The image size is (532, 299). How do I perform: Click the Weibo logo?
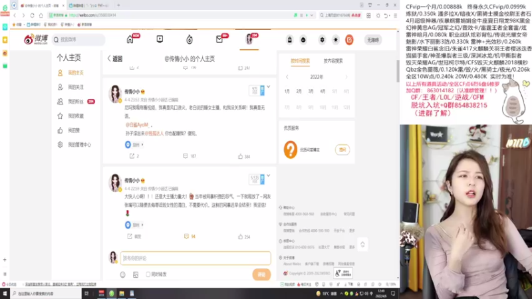pyautogui.click(x=36, y=40)
